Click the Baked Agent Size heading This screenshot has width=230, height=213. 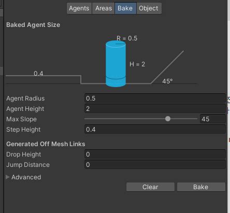33,25
